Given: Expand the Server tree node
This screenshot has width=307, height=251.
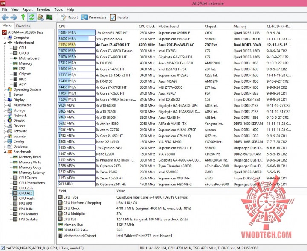Looking at the screenshot, I should pos(5,95).
